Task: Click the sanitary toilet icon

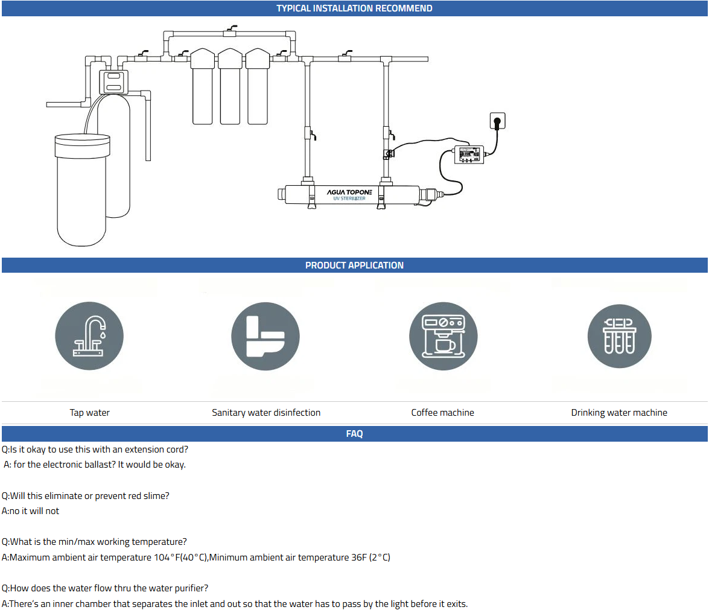Action: 265,337
